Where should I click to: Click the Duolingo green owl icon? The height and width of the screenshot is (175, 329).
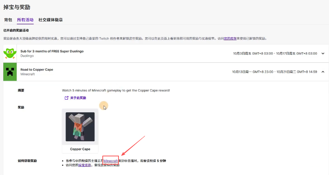point(10,53)
